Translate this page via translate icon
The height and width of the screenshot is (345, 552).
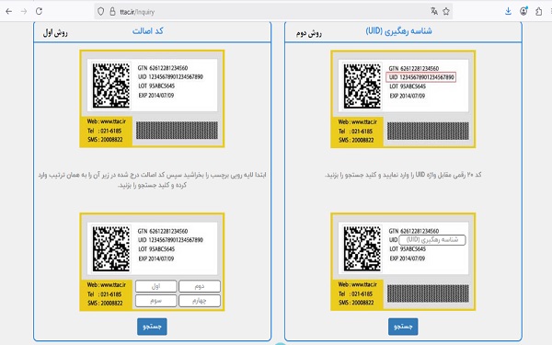(434, 11)
